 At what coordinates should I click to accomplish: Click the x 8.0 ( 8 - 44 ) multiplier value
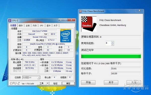click(30, 65)
